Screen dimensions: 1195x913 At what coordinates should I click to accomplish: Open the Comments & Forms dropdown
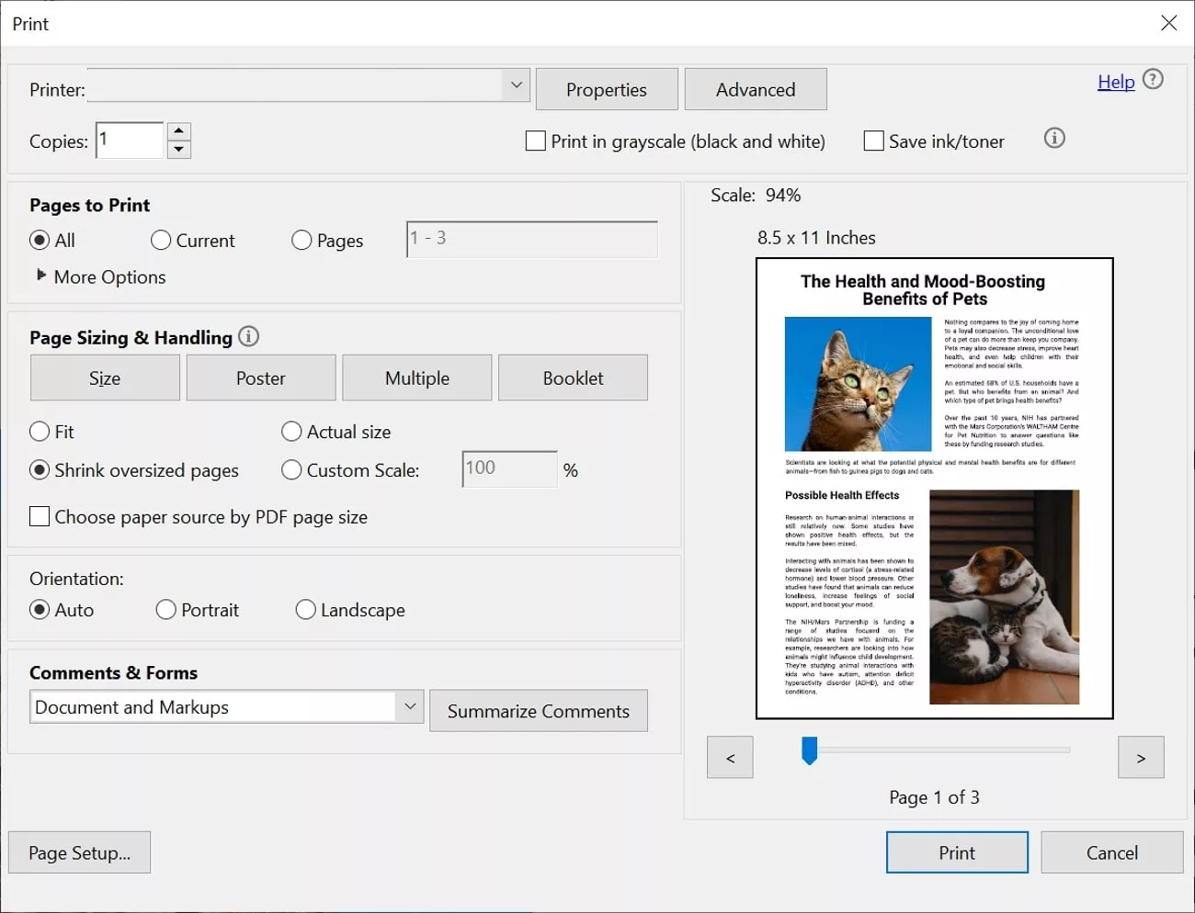tap(410, 706)
